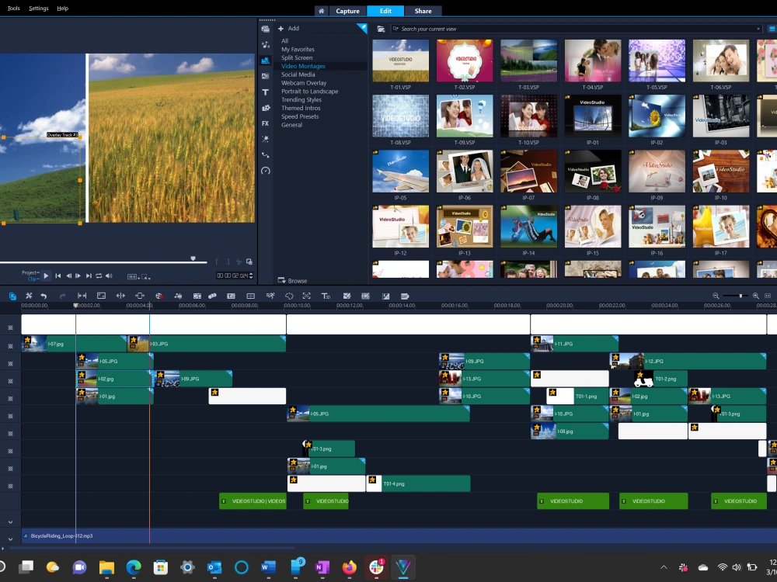The image size is (777, 582).
Task: Jump to the end of the preview
Action: coord(89,276)
